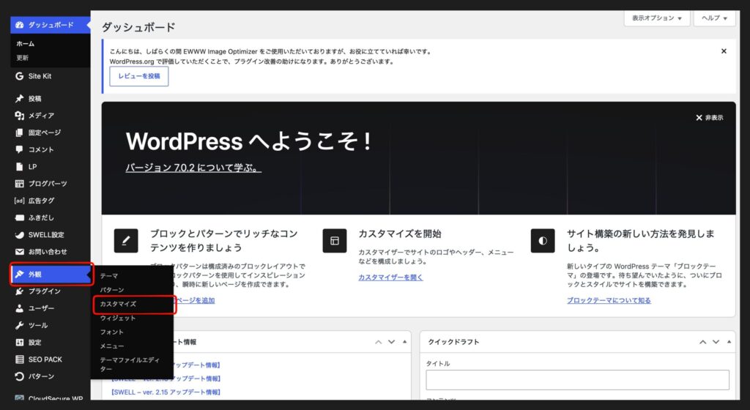750x410 pixels.
Task: Click the envelope icon beside お問い合わせ
Action: (x=20, y=252)
